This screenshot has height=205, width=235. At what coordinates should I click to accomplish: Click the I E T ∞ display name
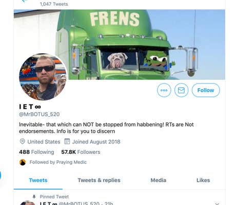(30, 107)
